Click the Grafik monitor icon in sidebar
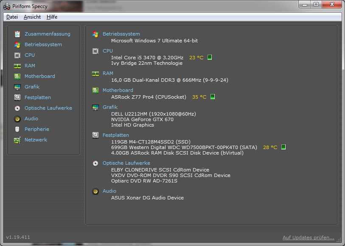Viewport: 345px width, 246px height. pos(17,87)
